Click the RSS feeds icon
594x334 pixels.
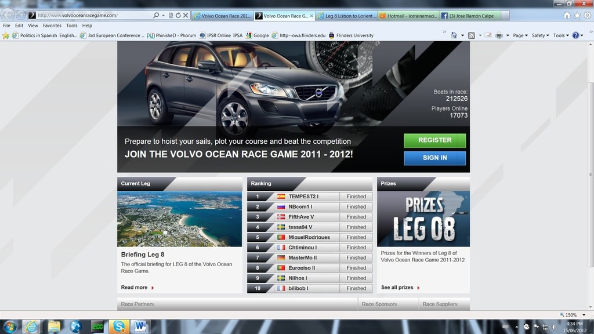[x=471, y=35]
